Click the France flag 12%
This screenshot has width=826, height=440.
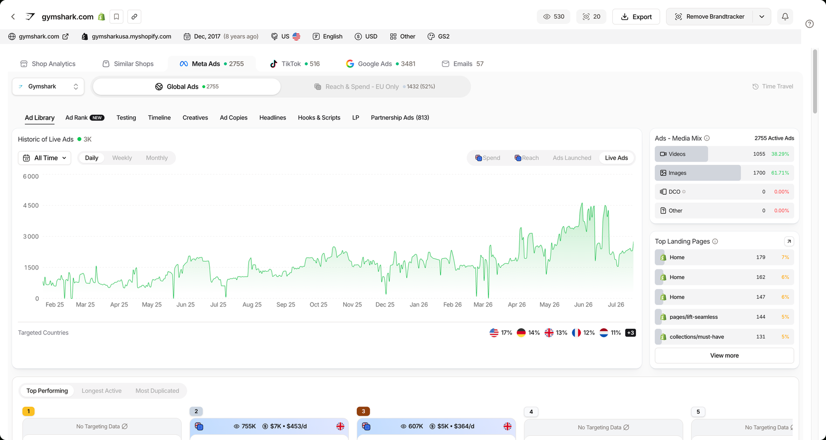coord(576,333)
